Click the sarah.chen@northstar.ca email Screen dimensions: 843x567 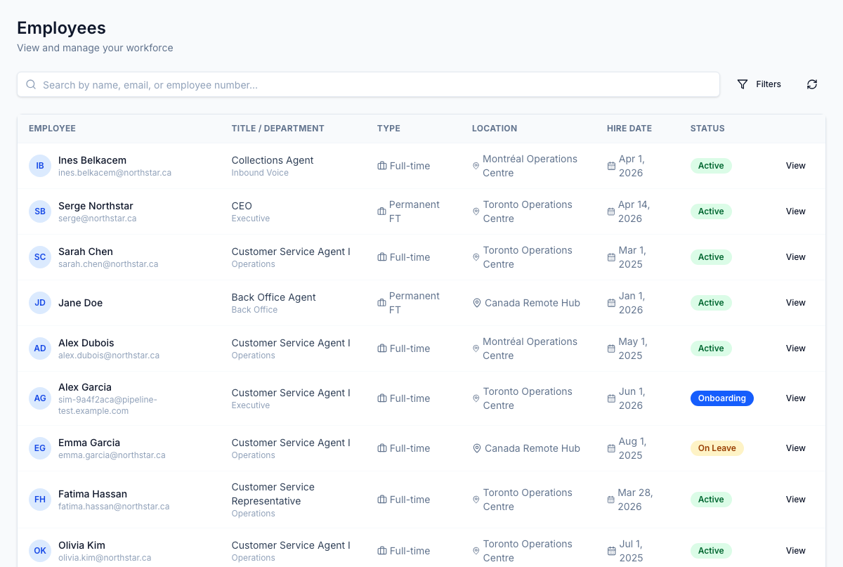pos(108,264)
